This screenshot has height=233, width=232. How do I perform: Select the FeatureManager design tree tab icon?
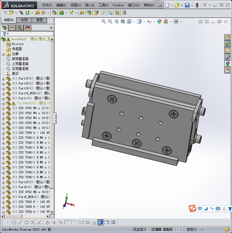point(4,28)
